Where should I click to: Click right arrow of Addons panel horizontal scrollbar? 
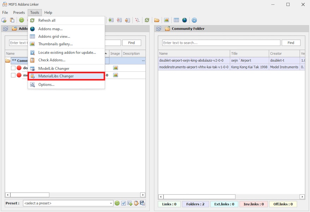pyautogui.click(x=143, y=195)
